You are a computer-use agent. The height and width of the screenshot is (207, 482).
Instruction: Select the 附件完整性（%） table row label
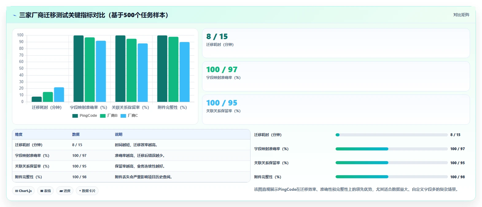click(x=29, y=177)
